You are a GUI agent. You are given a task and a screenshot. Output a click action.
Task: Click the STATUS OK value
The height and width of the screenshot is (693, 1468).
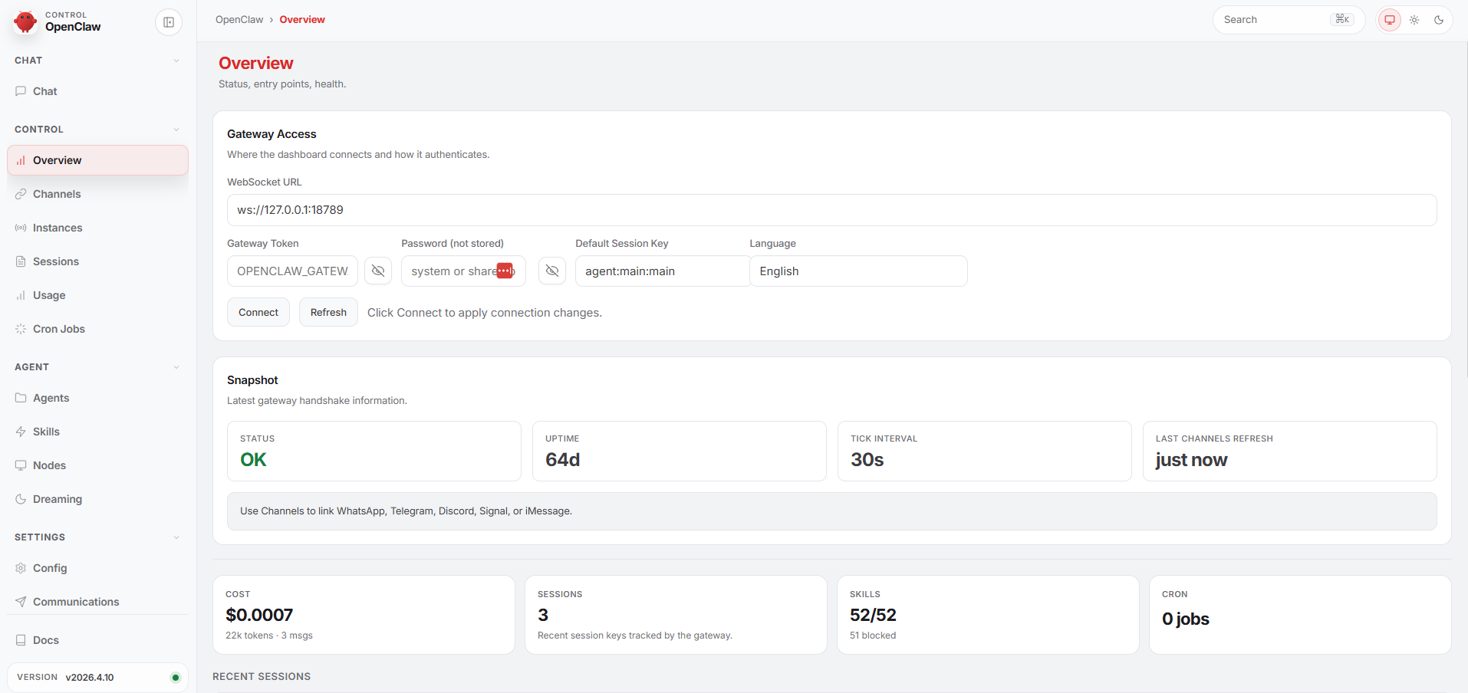[x=253, y=460]
